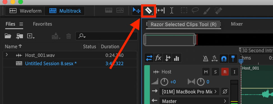The image size is (273, 104).
Task: Click the Files search field
Action: point(107,36)
